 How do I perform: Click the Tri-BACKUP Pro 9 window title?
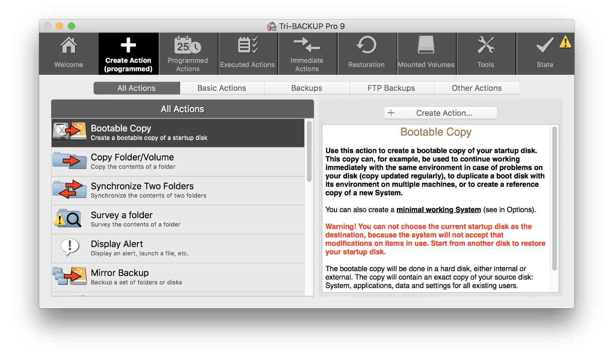point(312,26)
